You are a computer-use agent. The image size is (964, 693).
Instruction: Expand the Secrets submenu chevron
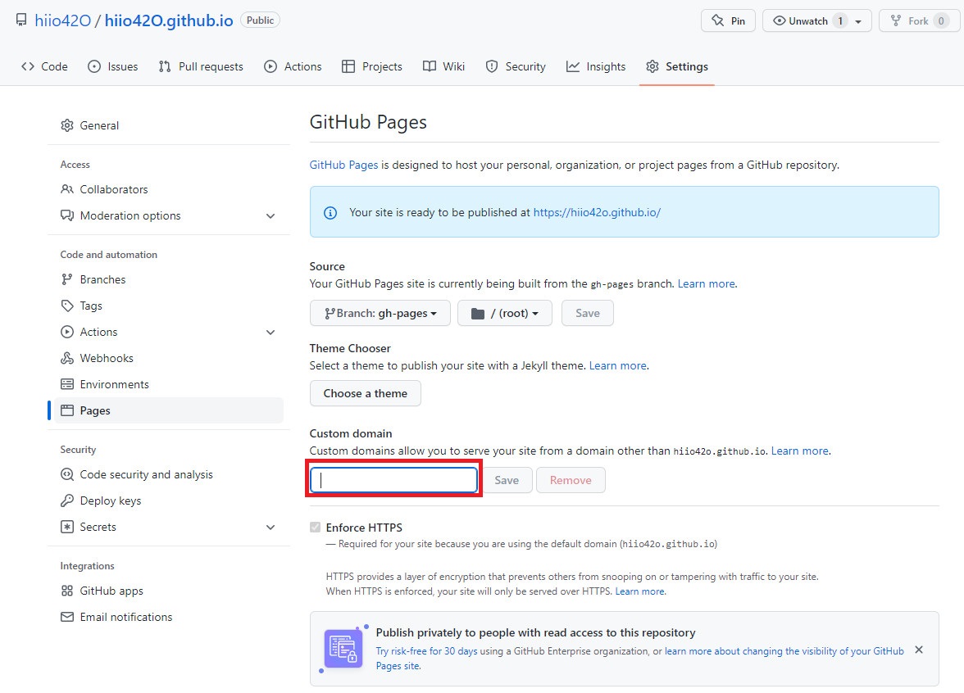(271, 528)
